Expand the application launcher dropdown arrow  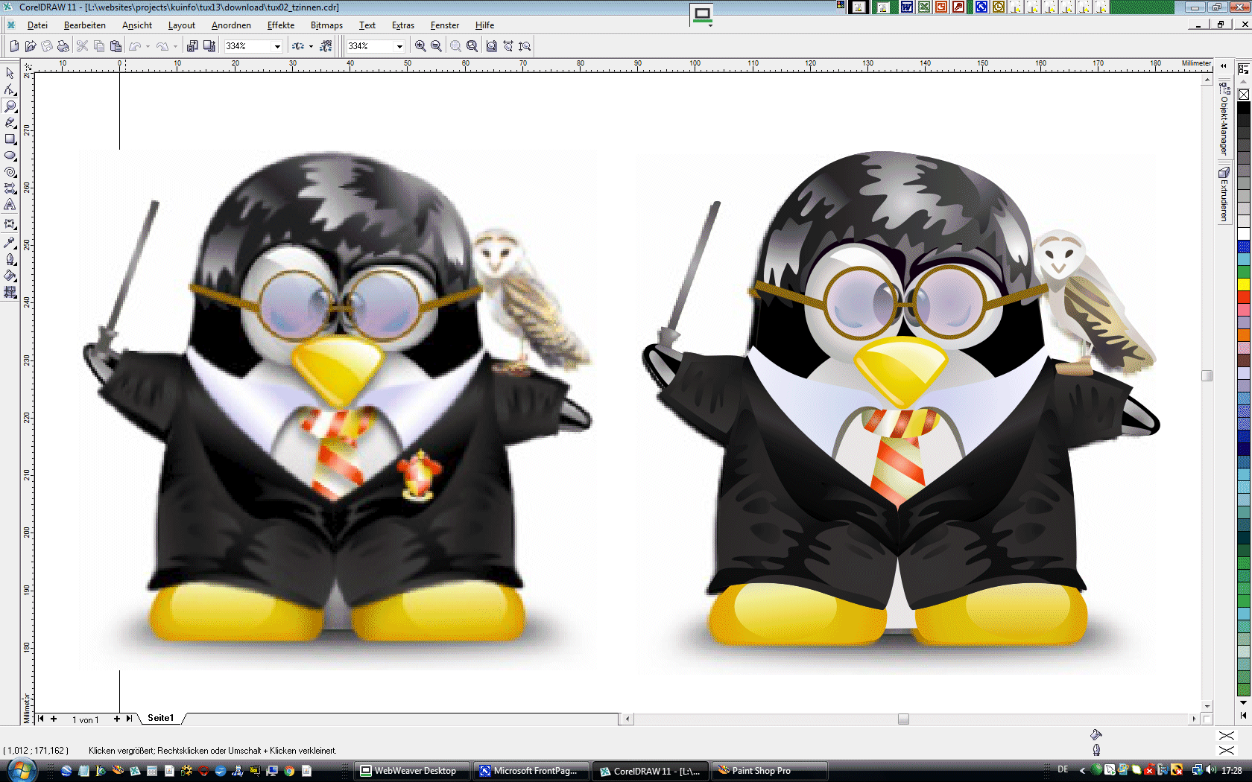click(x=311, y=46)
